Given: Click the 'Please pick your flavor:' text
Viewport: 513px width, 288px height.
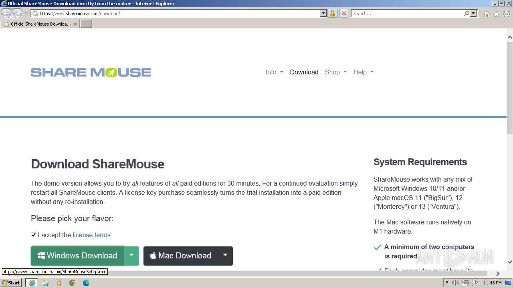Looking at the screenshot, I should [72, 218].
